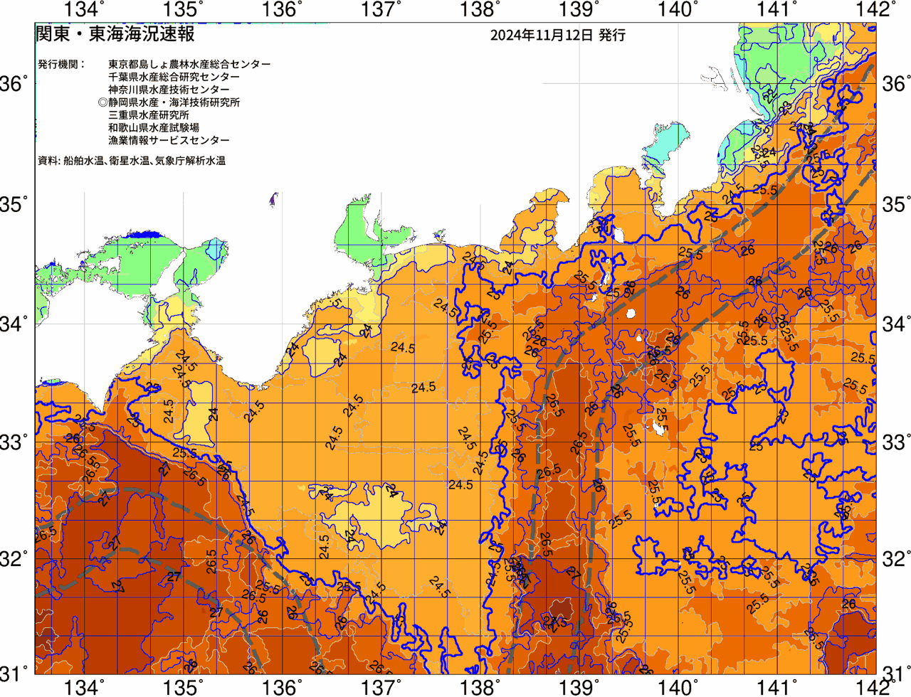The width and height of the screenshot is (911, 697).
Task: Click the 資料: 船舶水温、衛星水温、気象庁解析水温 source line
Action: click(x=132, y=161)
